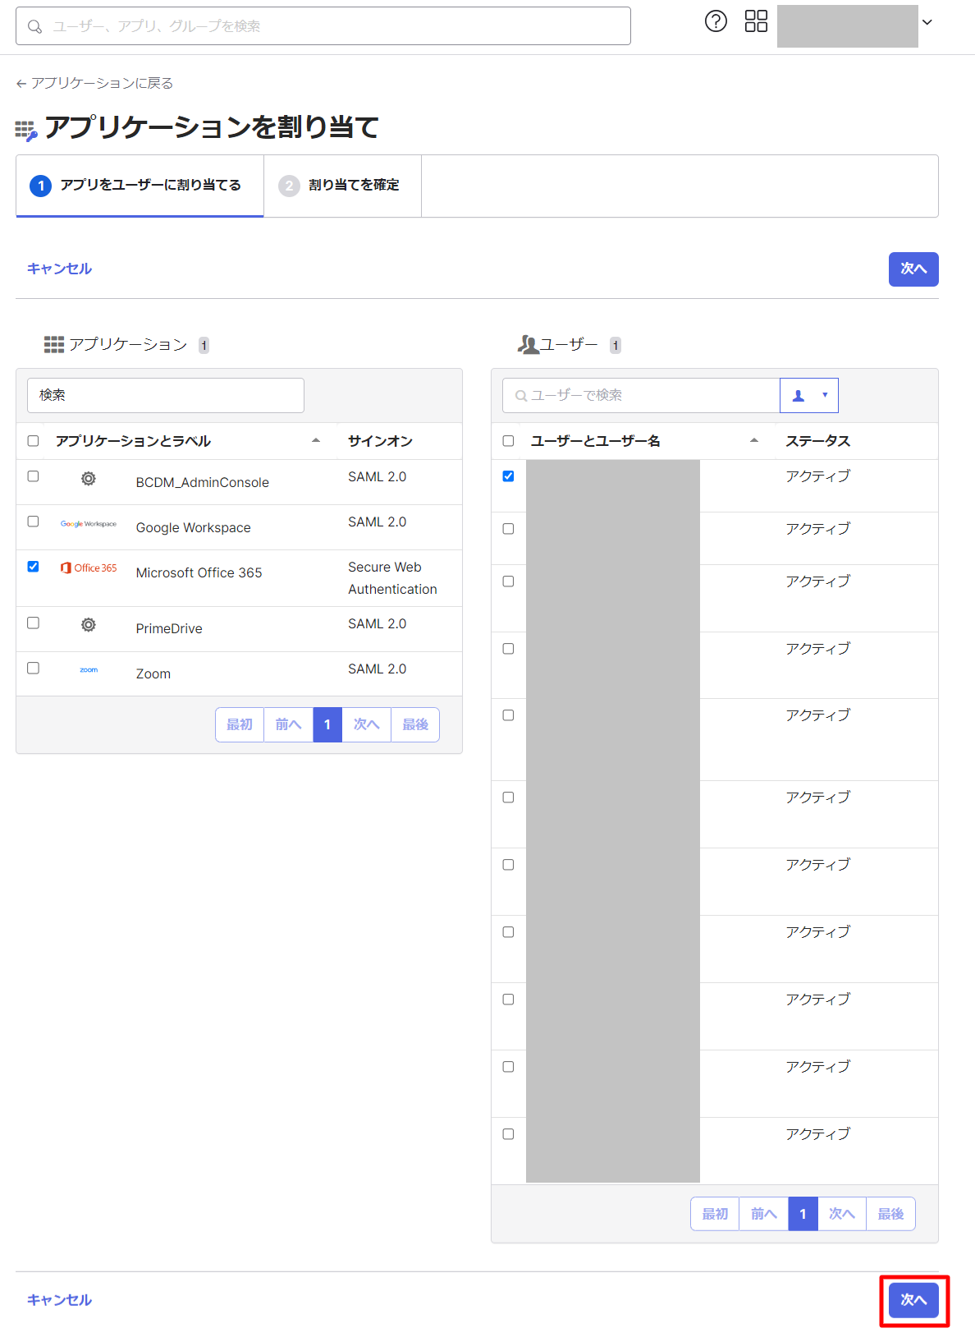Open the user filter dropdown button
This screenshot has height=1342, width=975.
[808, 395]
